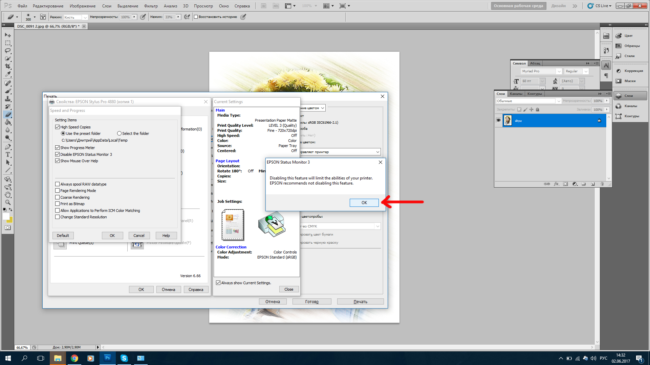Viewport: 650px width, 365px height.
Task: Open the Обычные blend mode dropdown
Action: pos(559,101)
